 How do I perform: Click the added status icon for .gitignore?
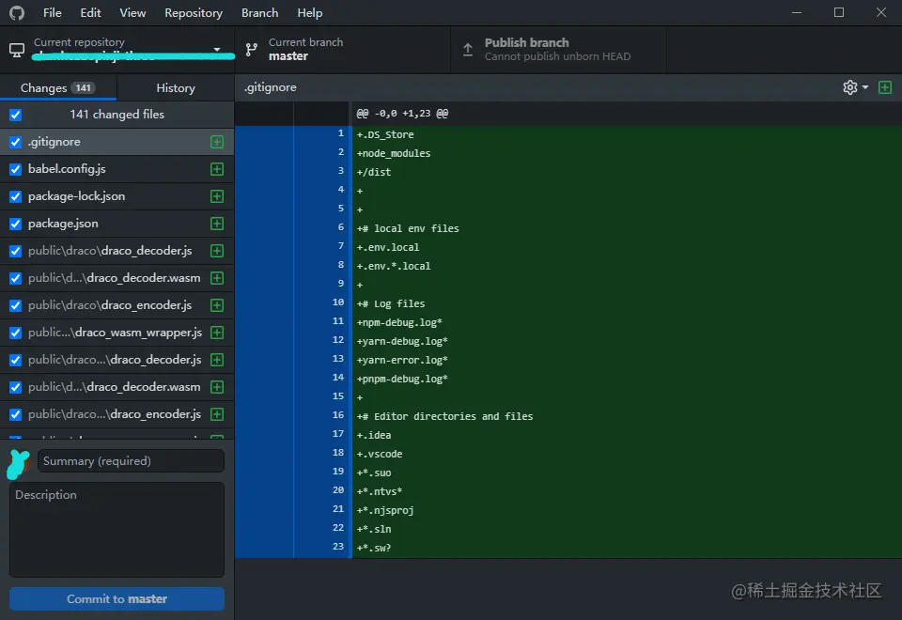[x=217, y=142]
